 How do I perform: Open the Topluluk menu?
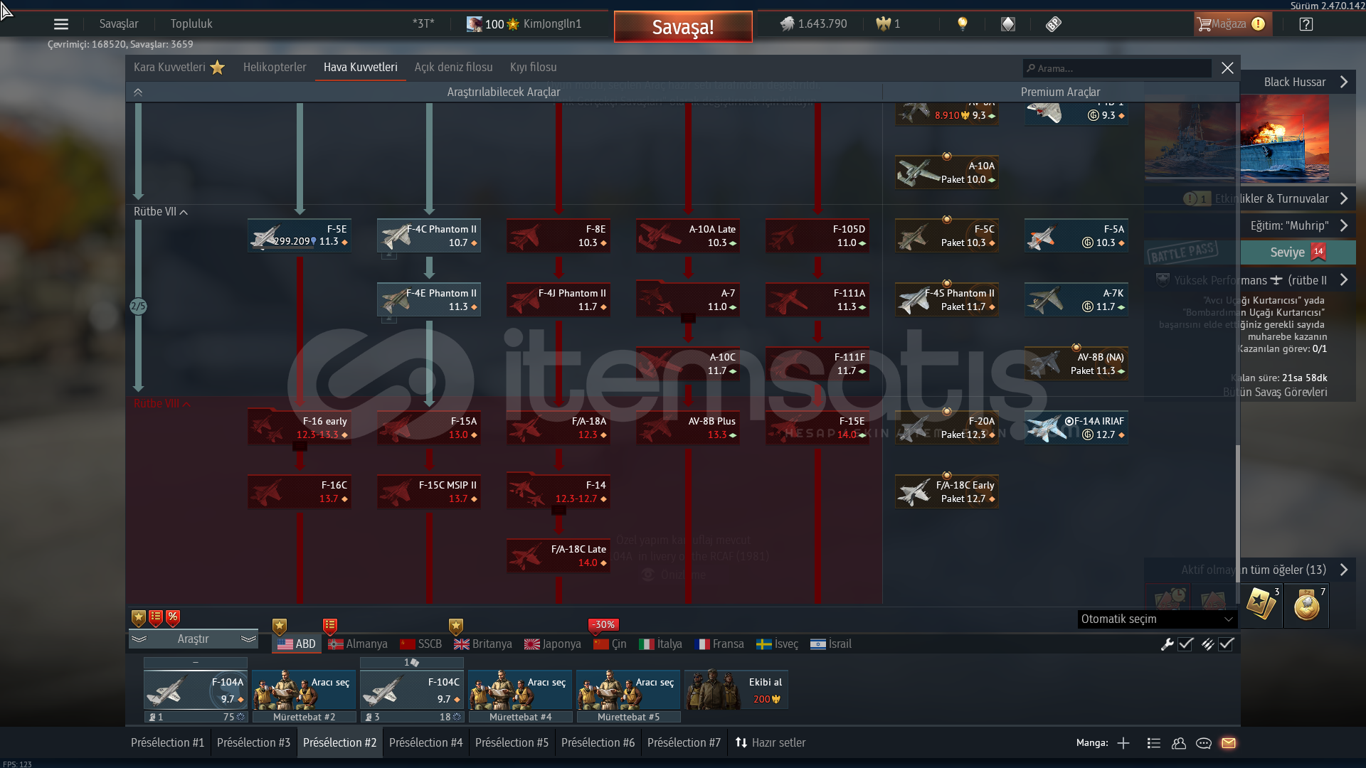(191, 24)
